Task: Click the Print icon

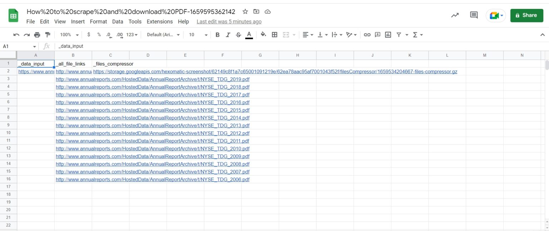Action: (x=37, y=35)
